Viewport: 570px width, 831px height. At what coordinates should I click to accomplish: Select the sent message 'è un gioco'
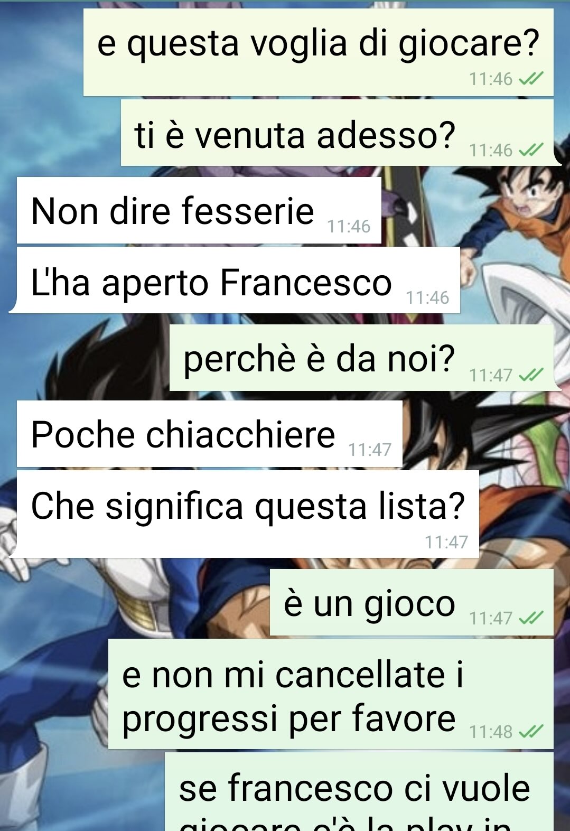[412, 602]
